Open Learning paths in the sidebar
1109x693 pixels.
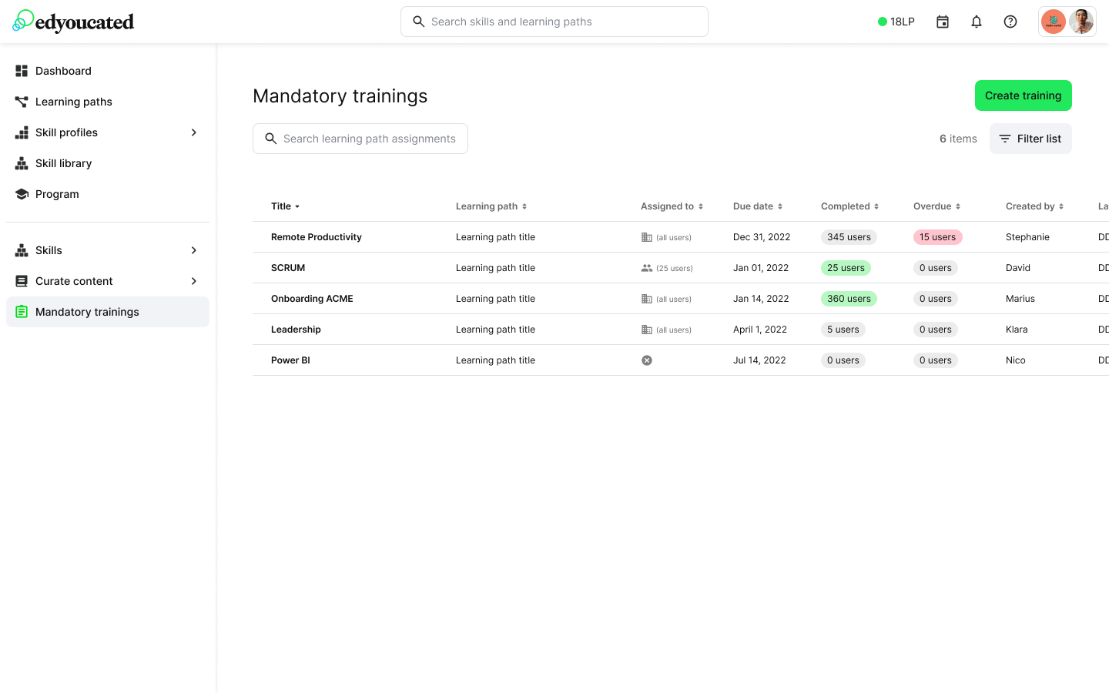(x=74, y=102)
